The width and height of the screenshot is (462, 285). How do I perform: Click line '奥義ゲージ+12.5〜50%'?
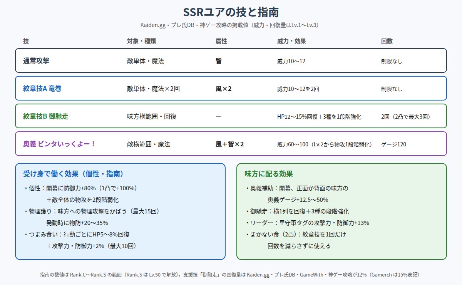[298, 200]
